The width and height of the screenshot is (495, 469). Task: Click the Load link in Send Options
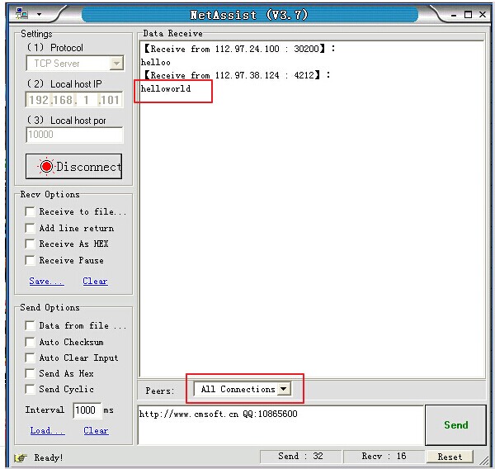(x=47, y=430)
